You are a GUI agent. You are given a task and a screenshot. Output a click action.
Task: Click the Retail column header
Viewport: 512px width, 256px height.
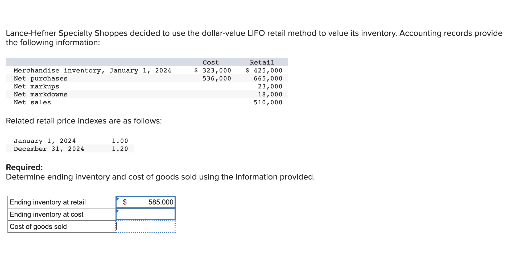tap(262, 62)
